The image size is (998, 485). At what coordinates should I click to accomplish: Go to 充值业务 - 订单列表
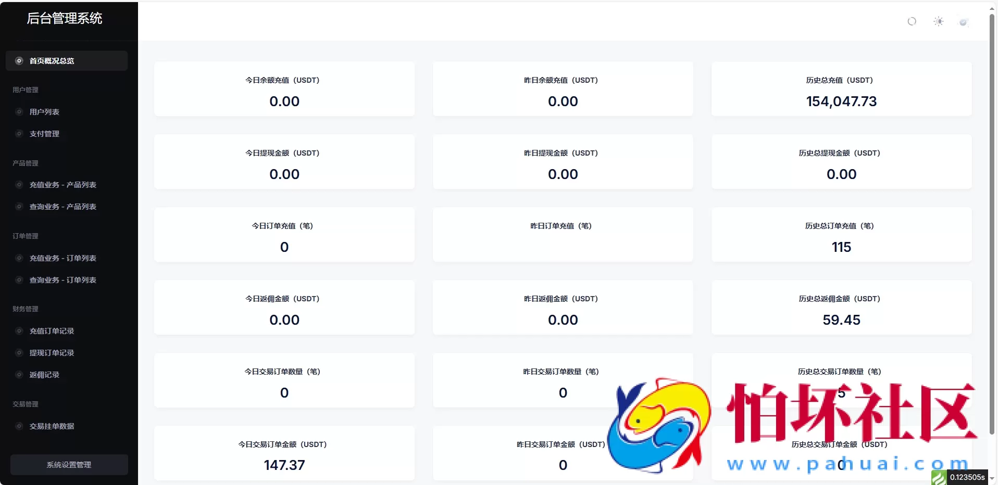click(x=63, y=258)
